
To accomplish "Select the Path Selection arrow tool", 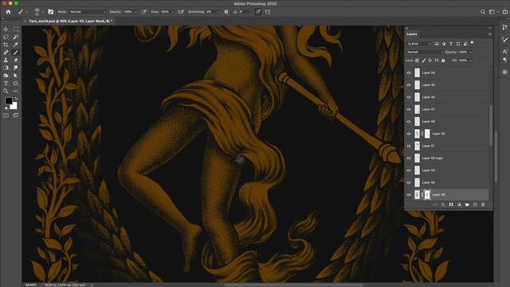I will pos(16,76).
